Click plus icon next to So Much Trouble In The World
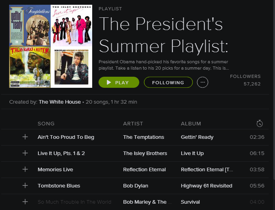Image resolution: width=275 pixels, height=210 pixels. [x=25, y=202]
